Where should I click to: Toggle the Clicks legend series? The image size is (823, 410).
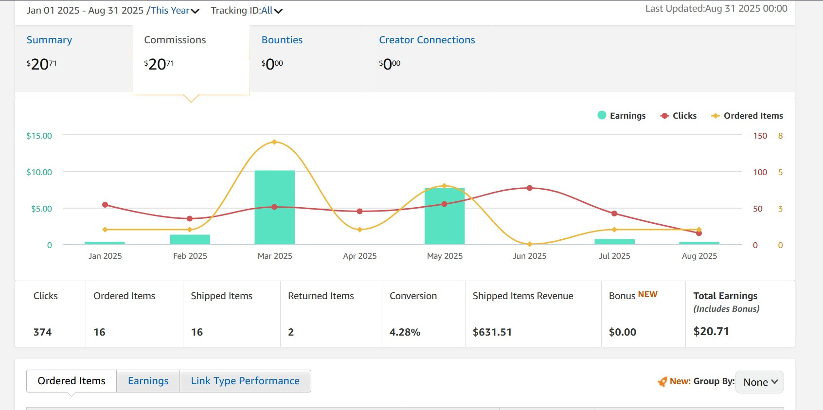[x=679, y=116]
